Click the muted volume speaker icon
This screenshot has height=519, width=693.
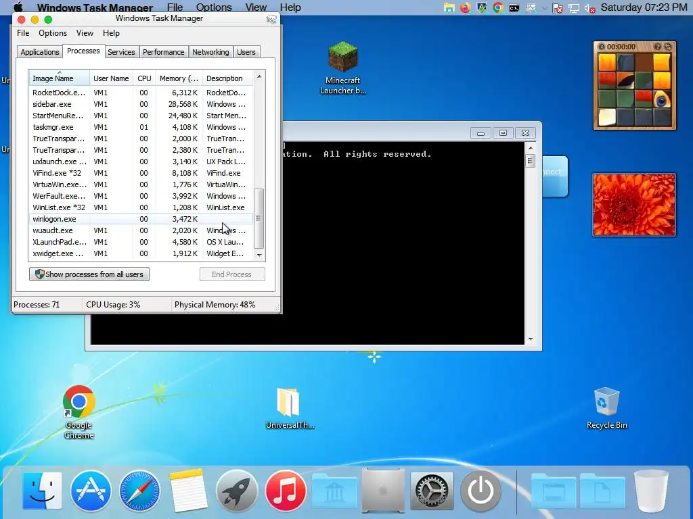point(590,8)
